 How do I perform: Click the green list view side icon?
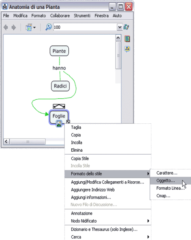tap(127, 39)
